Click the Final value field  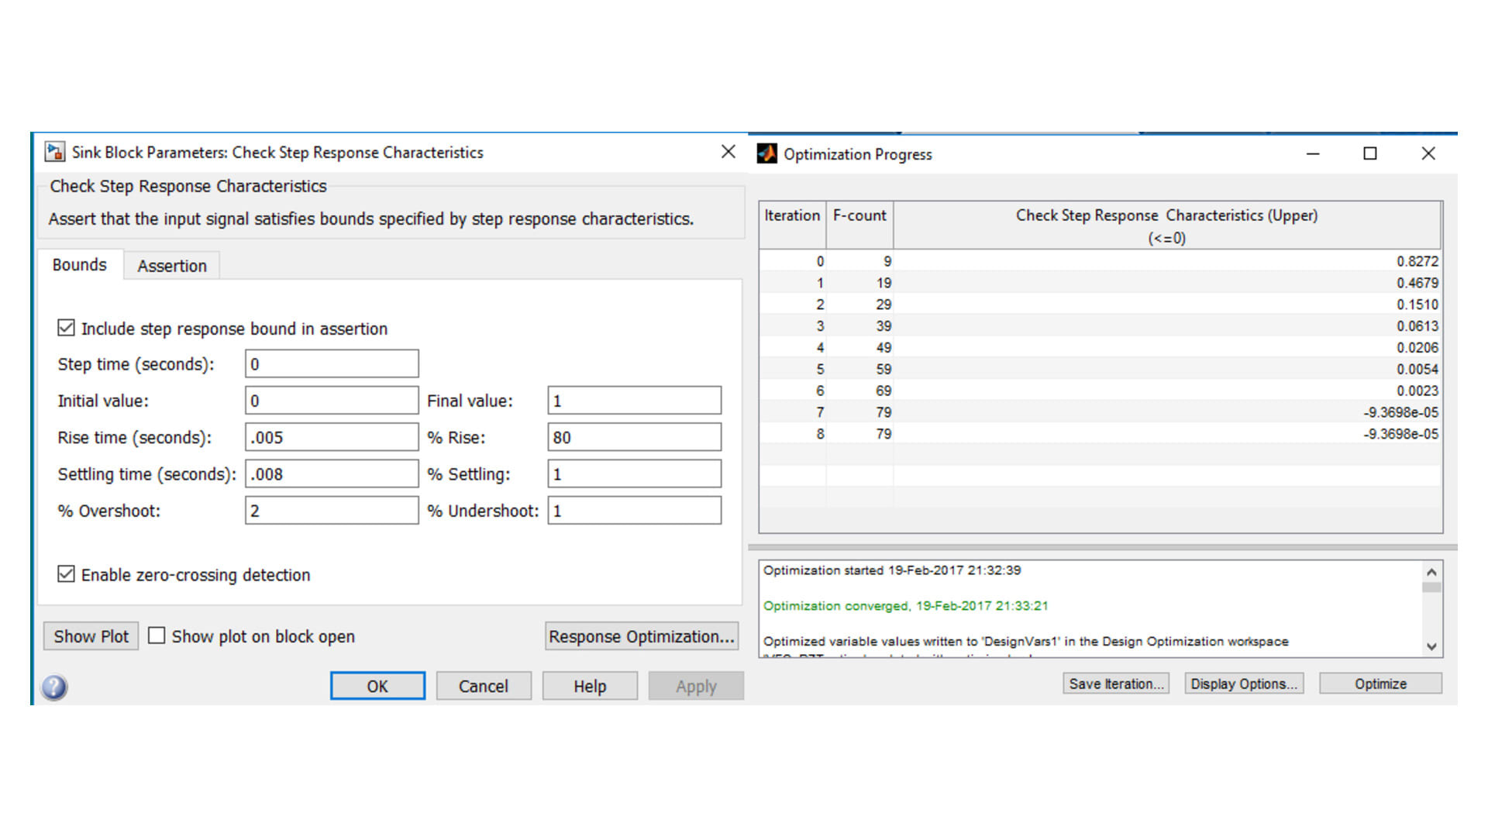634,401
